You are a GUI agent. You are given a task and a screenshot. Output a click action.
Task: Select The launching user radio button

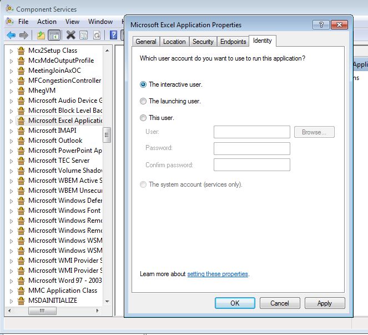coord(143,101)
